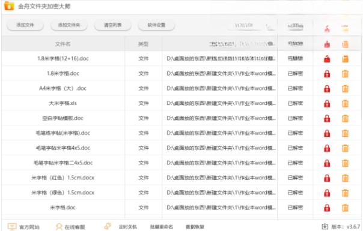Select the 毛笔练字帖(米字格).doc file name
Image resolution: width=363 pixels, height=231 pixels.
click(63, 133)
